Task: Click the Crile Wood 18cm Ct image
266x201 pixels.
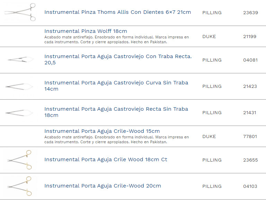Action: [20, 160]
